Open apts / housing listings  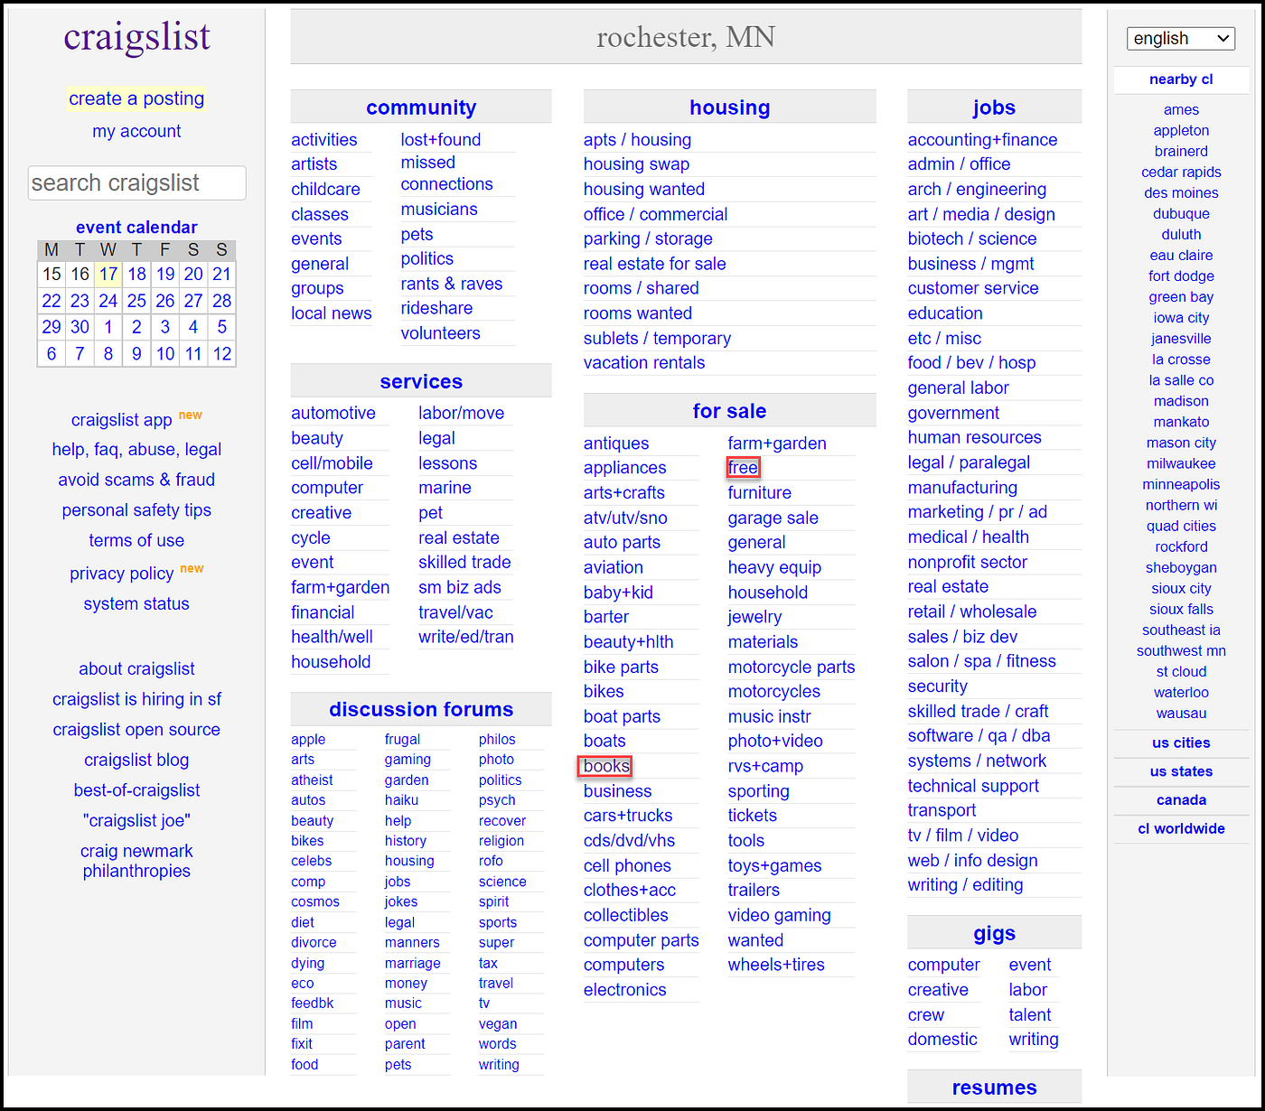tap(637, 140)
